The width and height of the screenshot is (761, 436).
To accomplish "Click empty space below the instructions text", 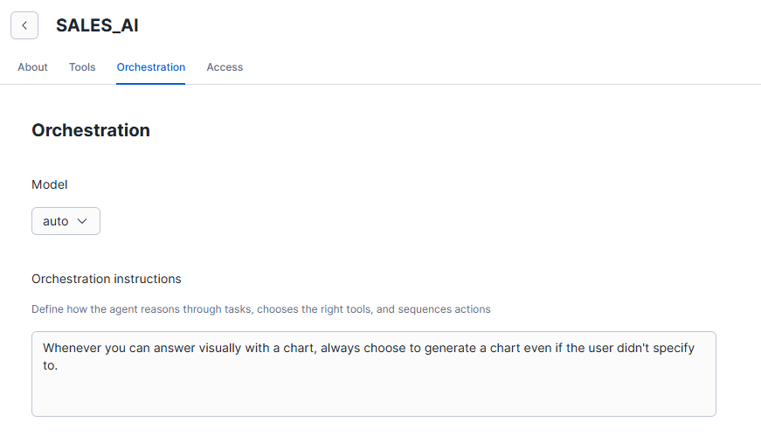I will coord(373,396).
